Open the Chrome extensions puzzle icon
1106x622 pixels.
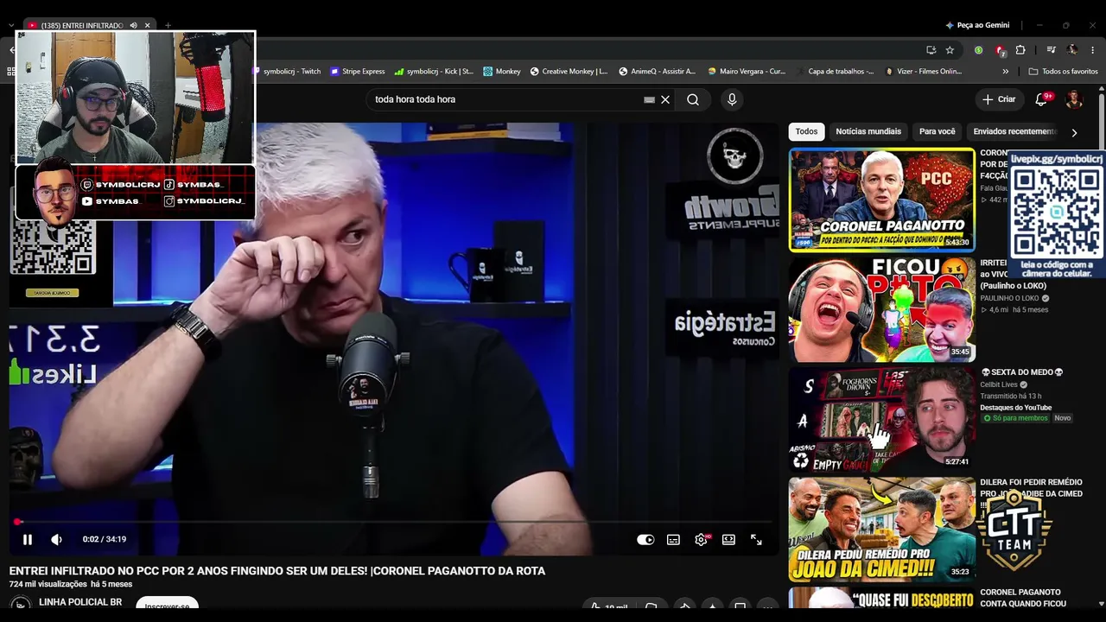coord(1020,50)
